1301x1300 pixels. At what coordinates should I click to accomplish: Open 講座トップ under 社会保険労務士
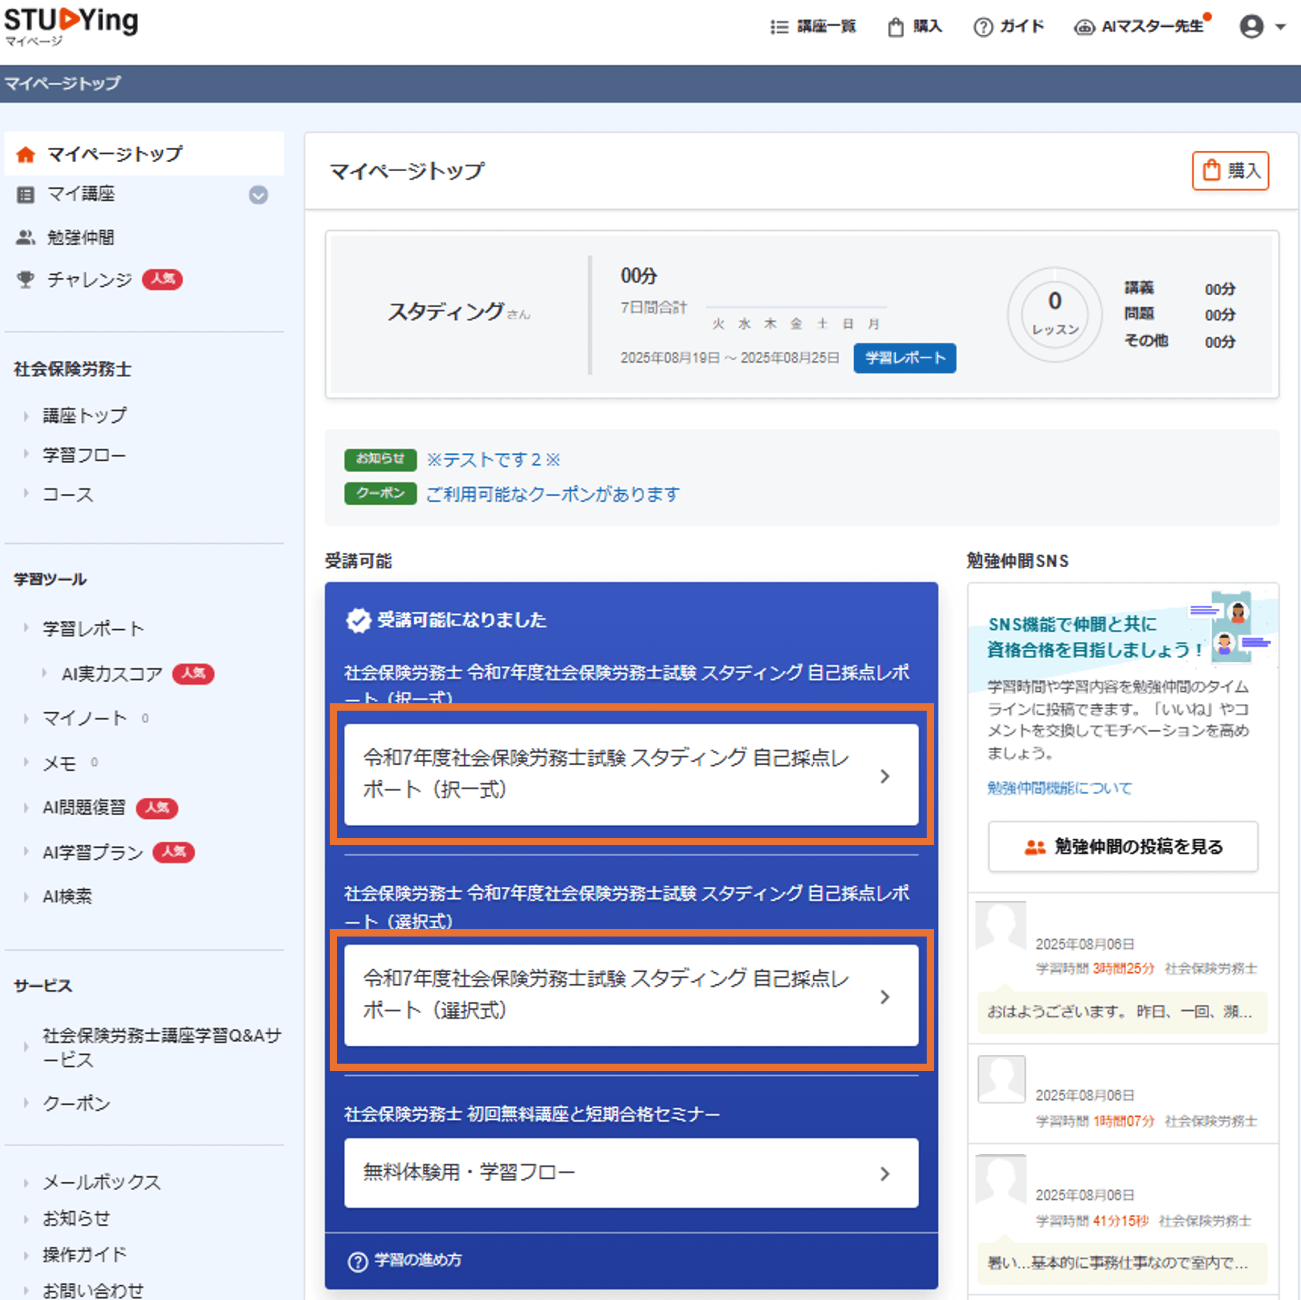[x=85, y=415]
